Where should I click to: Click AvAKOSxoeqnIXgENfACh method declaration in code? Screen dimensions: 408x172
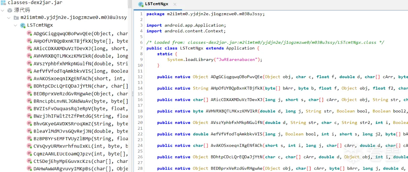click(282, 146)
